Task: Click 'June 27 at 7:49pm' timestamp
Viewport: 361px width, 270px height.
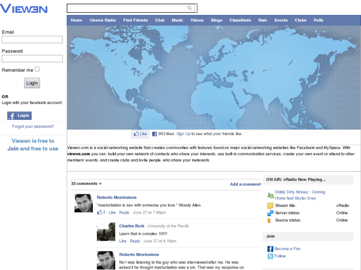Action: pos(149,213)
